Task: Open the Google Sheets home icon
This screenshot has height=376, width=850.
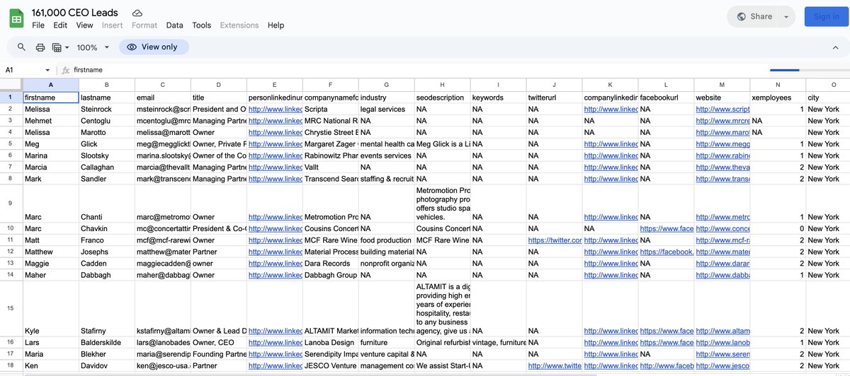Action: [x=16, y=18]
